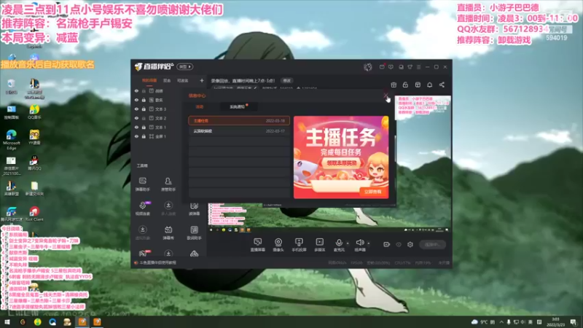
Task: Open the notification center in the taskbar
Action: tap(573, 322)
